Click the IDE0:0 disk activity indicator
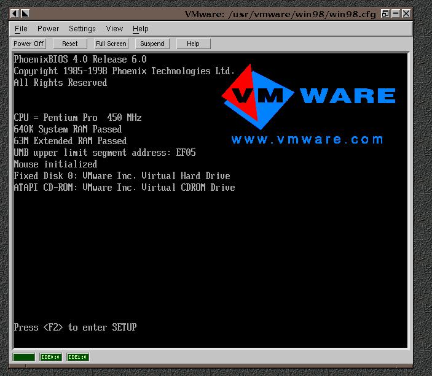This screenshot has width=432, height=376. (x=50, y=357)
